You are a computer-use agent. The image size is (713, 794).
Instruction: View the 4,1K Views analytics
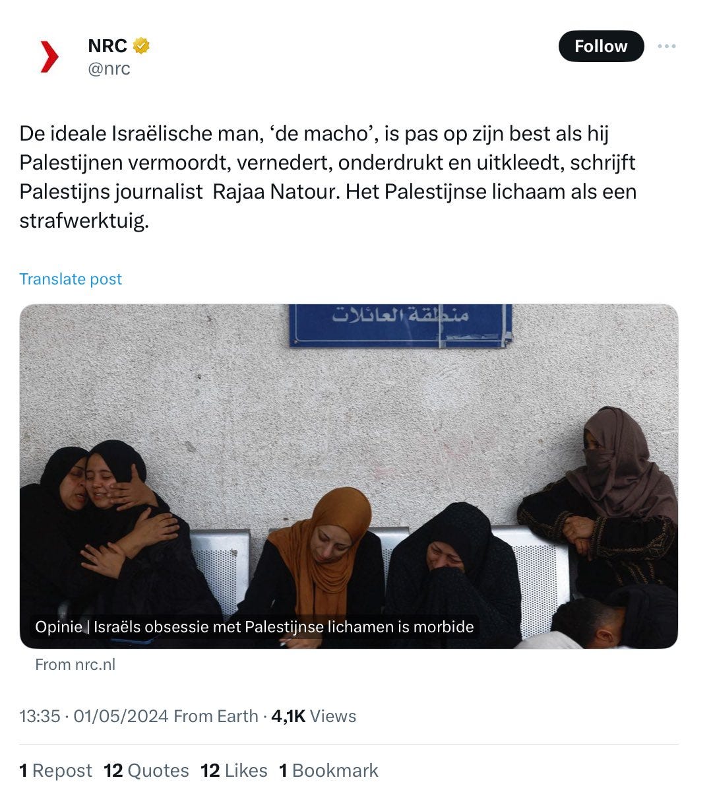pyautogui.click(x=314, y=716)
